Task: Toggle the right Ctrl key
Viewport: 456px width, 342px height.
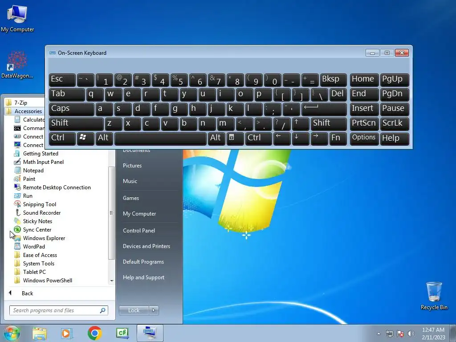Action: click(259, 138)
